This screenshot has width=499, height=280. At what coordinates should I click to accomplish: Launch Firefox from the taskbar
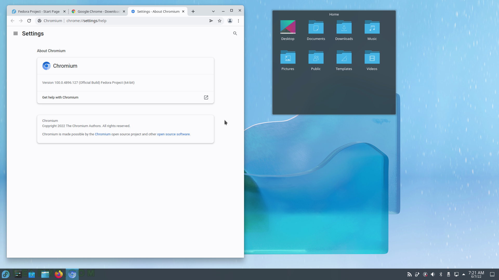click(x=59, y=274)
